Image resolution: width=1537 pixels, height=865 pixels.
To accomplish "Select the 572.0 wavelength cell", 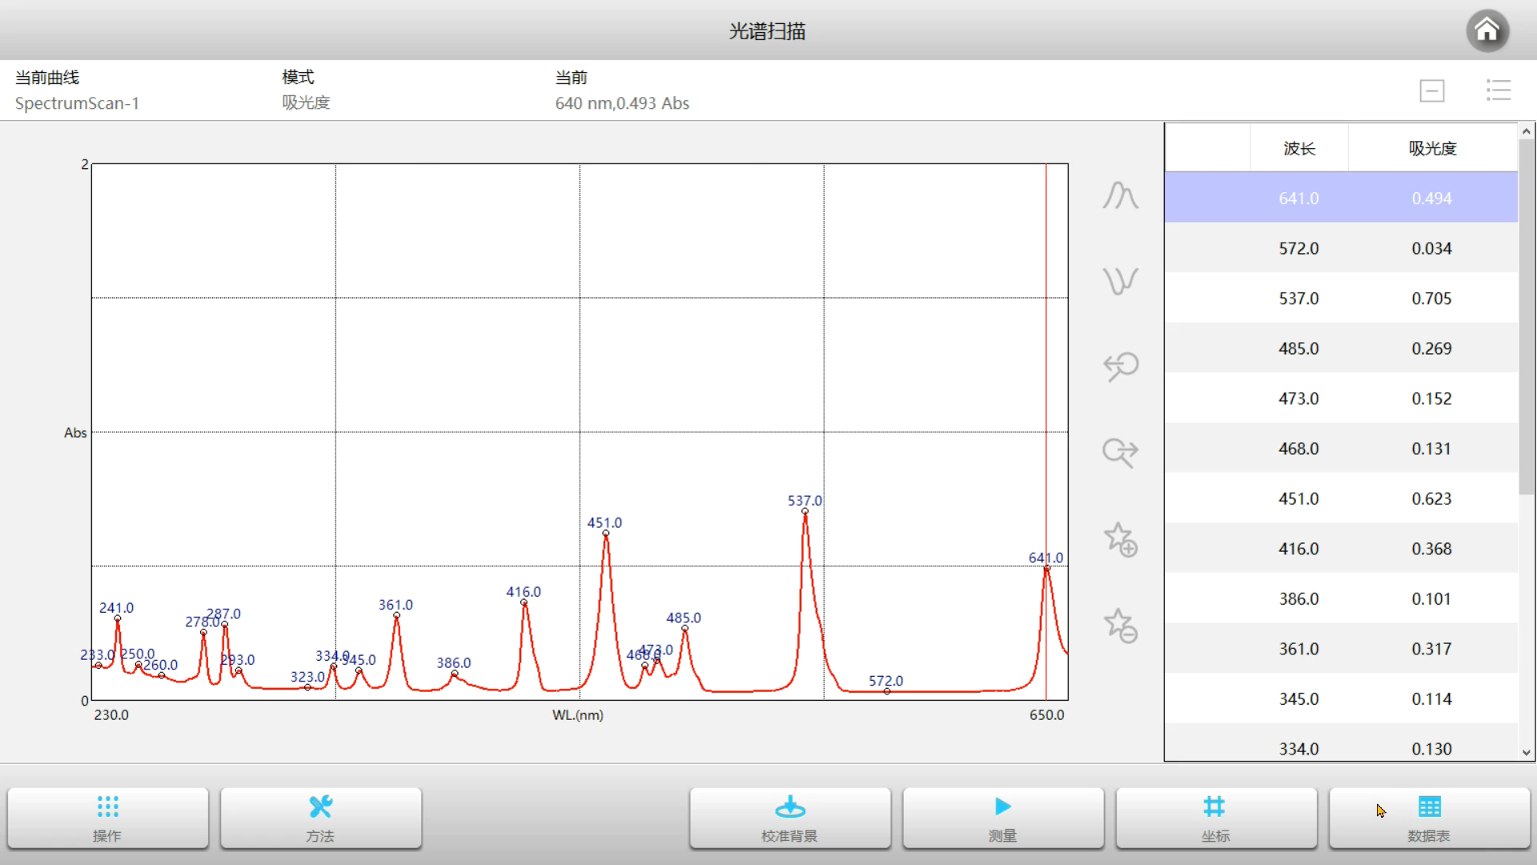I will pyautogui.click(x=1298, y=248).
